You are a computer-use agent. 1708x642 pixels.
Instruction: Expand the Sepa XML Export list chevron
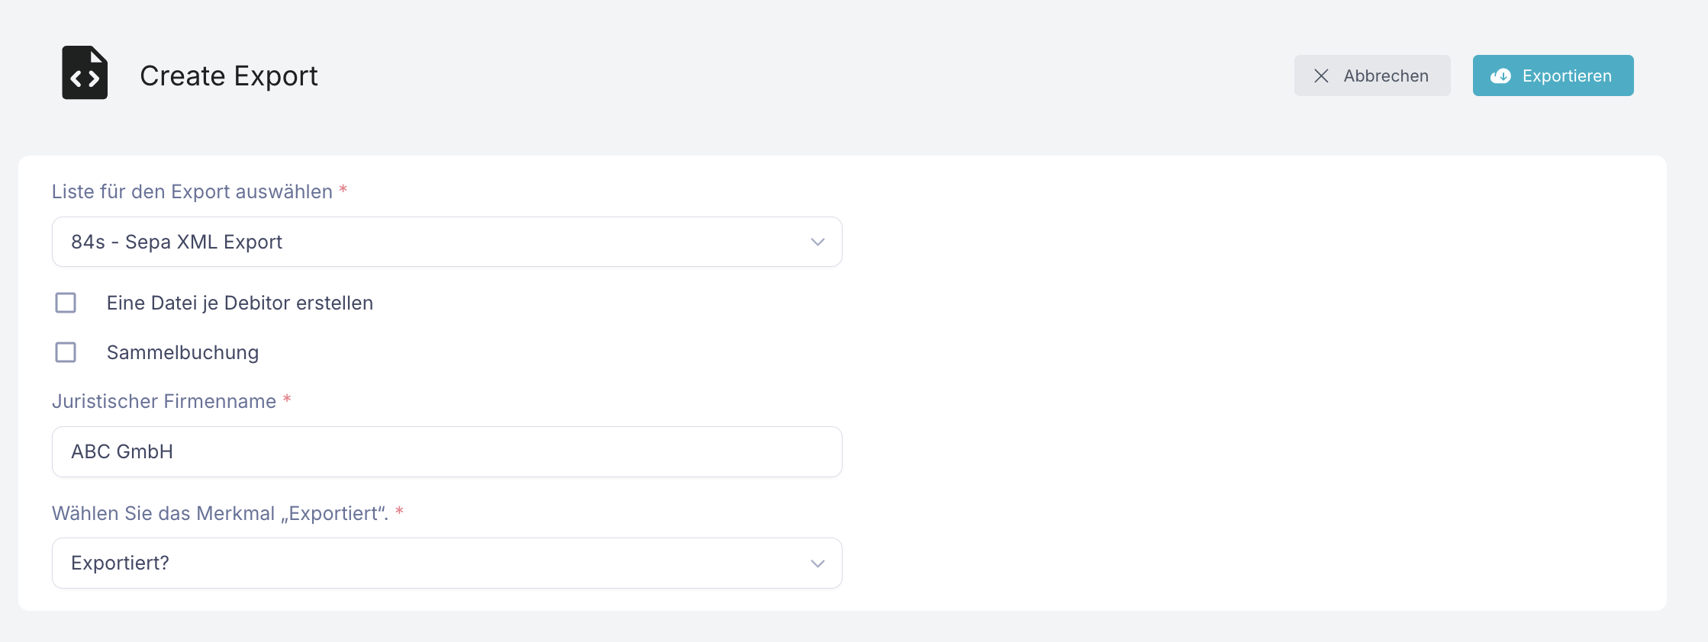tap(817, 242)
